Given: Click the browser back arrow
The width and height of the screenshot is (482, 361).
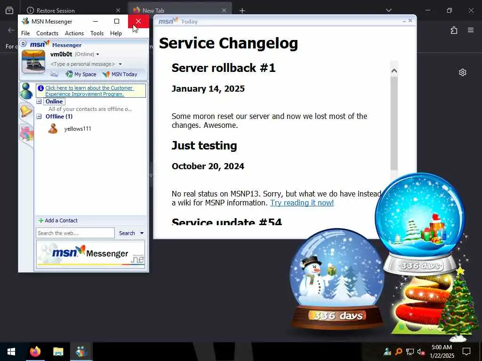Looking at the screenshot, I should click(11, 30).
